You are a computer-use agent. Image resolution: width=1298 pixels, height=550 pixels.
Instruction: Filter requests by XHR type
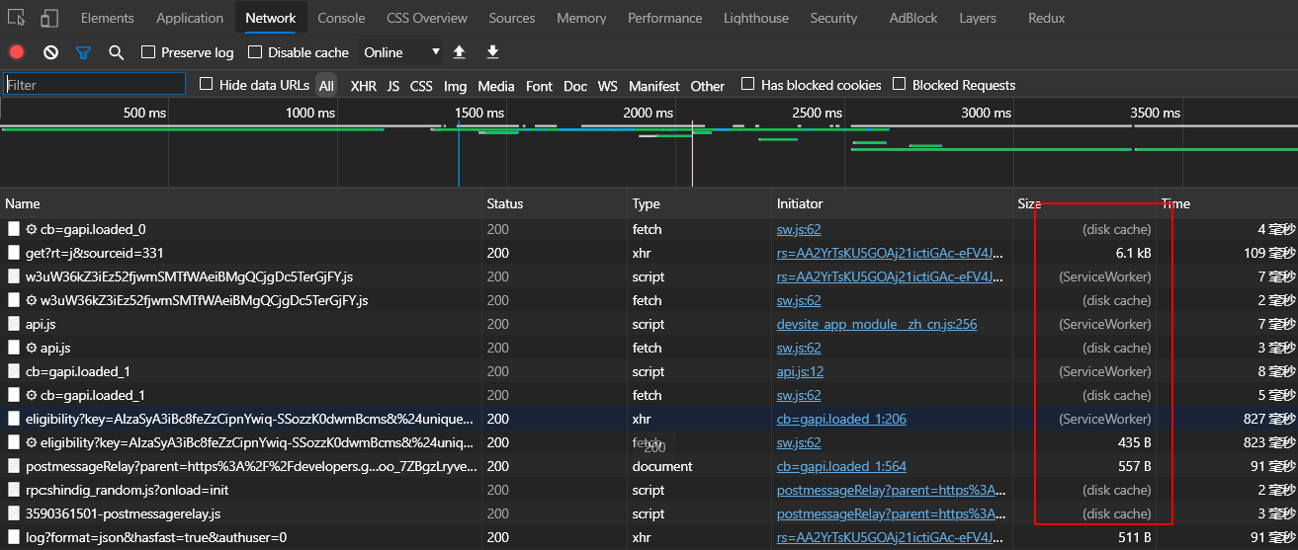click(364, 86)
